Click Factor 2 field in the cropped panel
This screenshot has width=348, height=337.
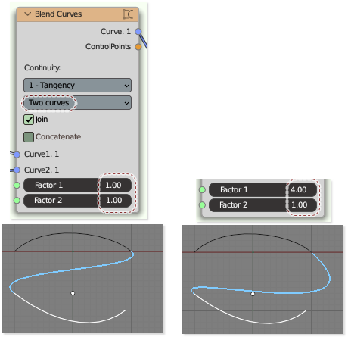click(x=263, y=205)
